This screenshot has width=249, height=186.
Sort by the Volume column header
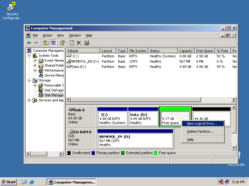tap(83, 51)
